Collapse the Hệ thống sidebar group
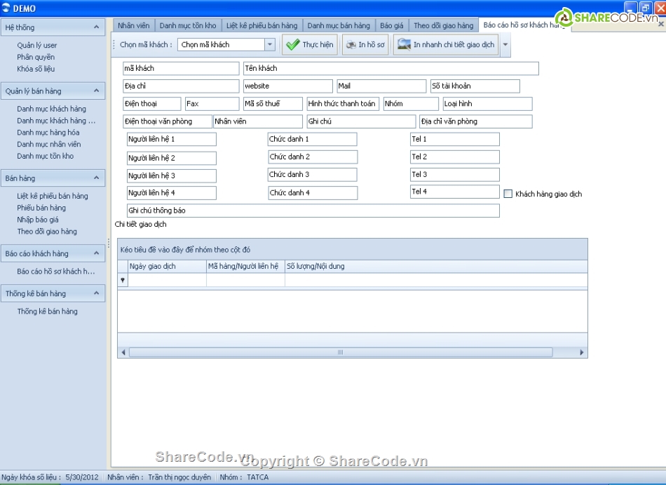The image size is (666, 485). pos(97,27)
